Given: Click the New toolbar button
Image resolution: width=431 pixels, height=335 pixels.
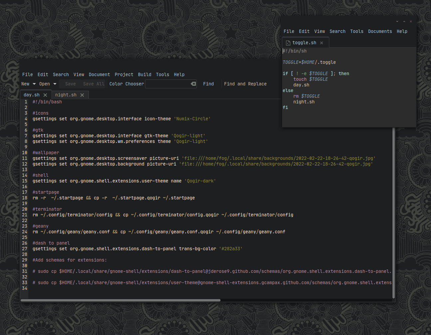Looking at the screenshot, I should pos(25,84).
